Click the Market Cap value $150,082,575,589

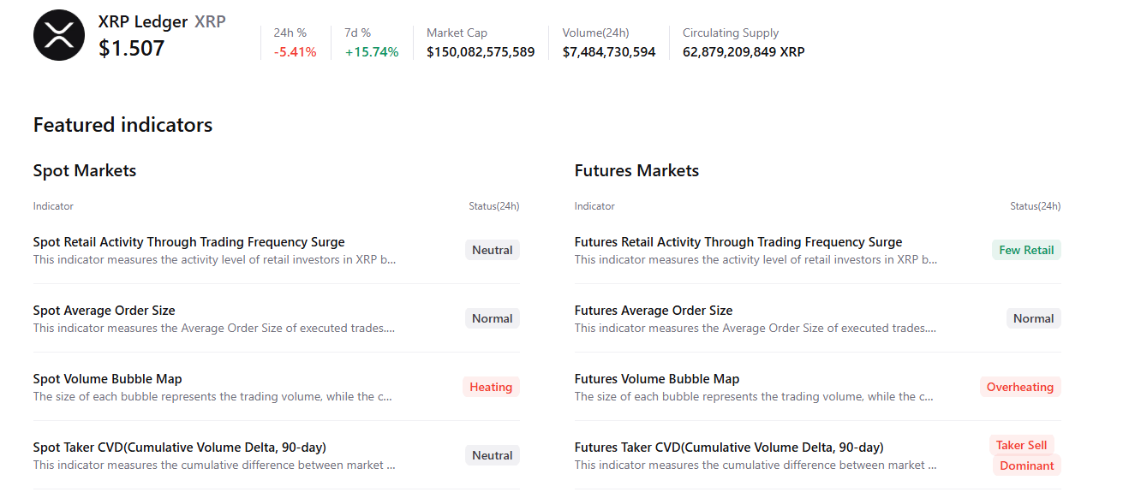click(481, 52)
